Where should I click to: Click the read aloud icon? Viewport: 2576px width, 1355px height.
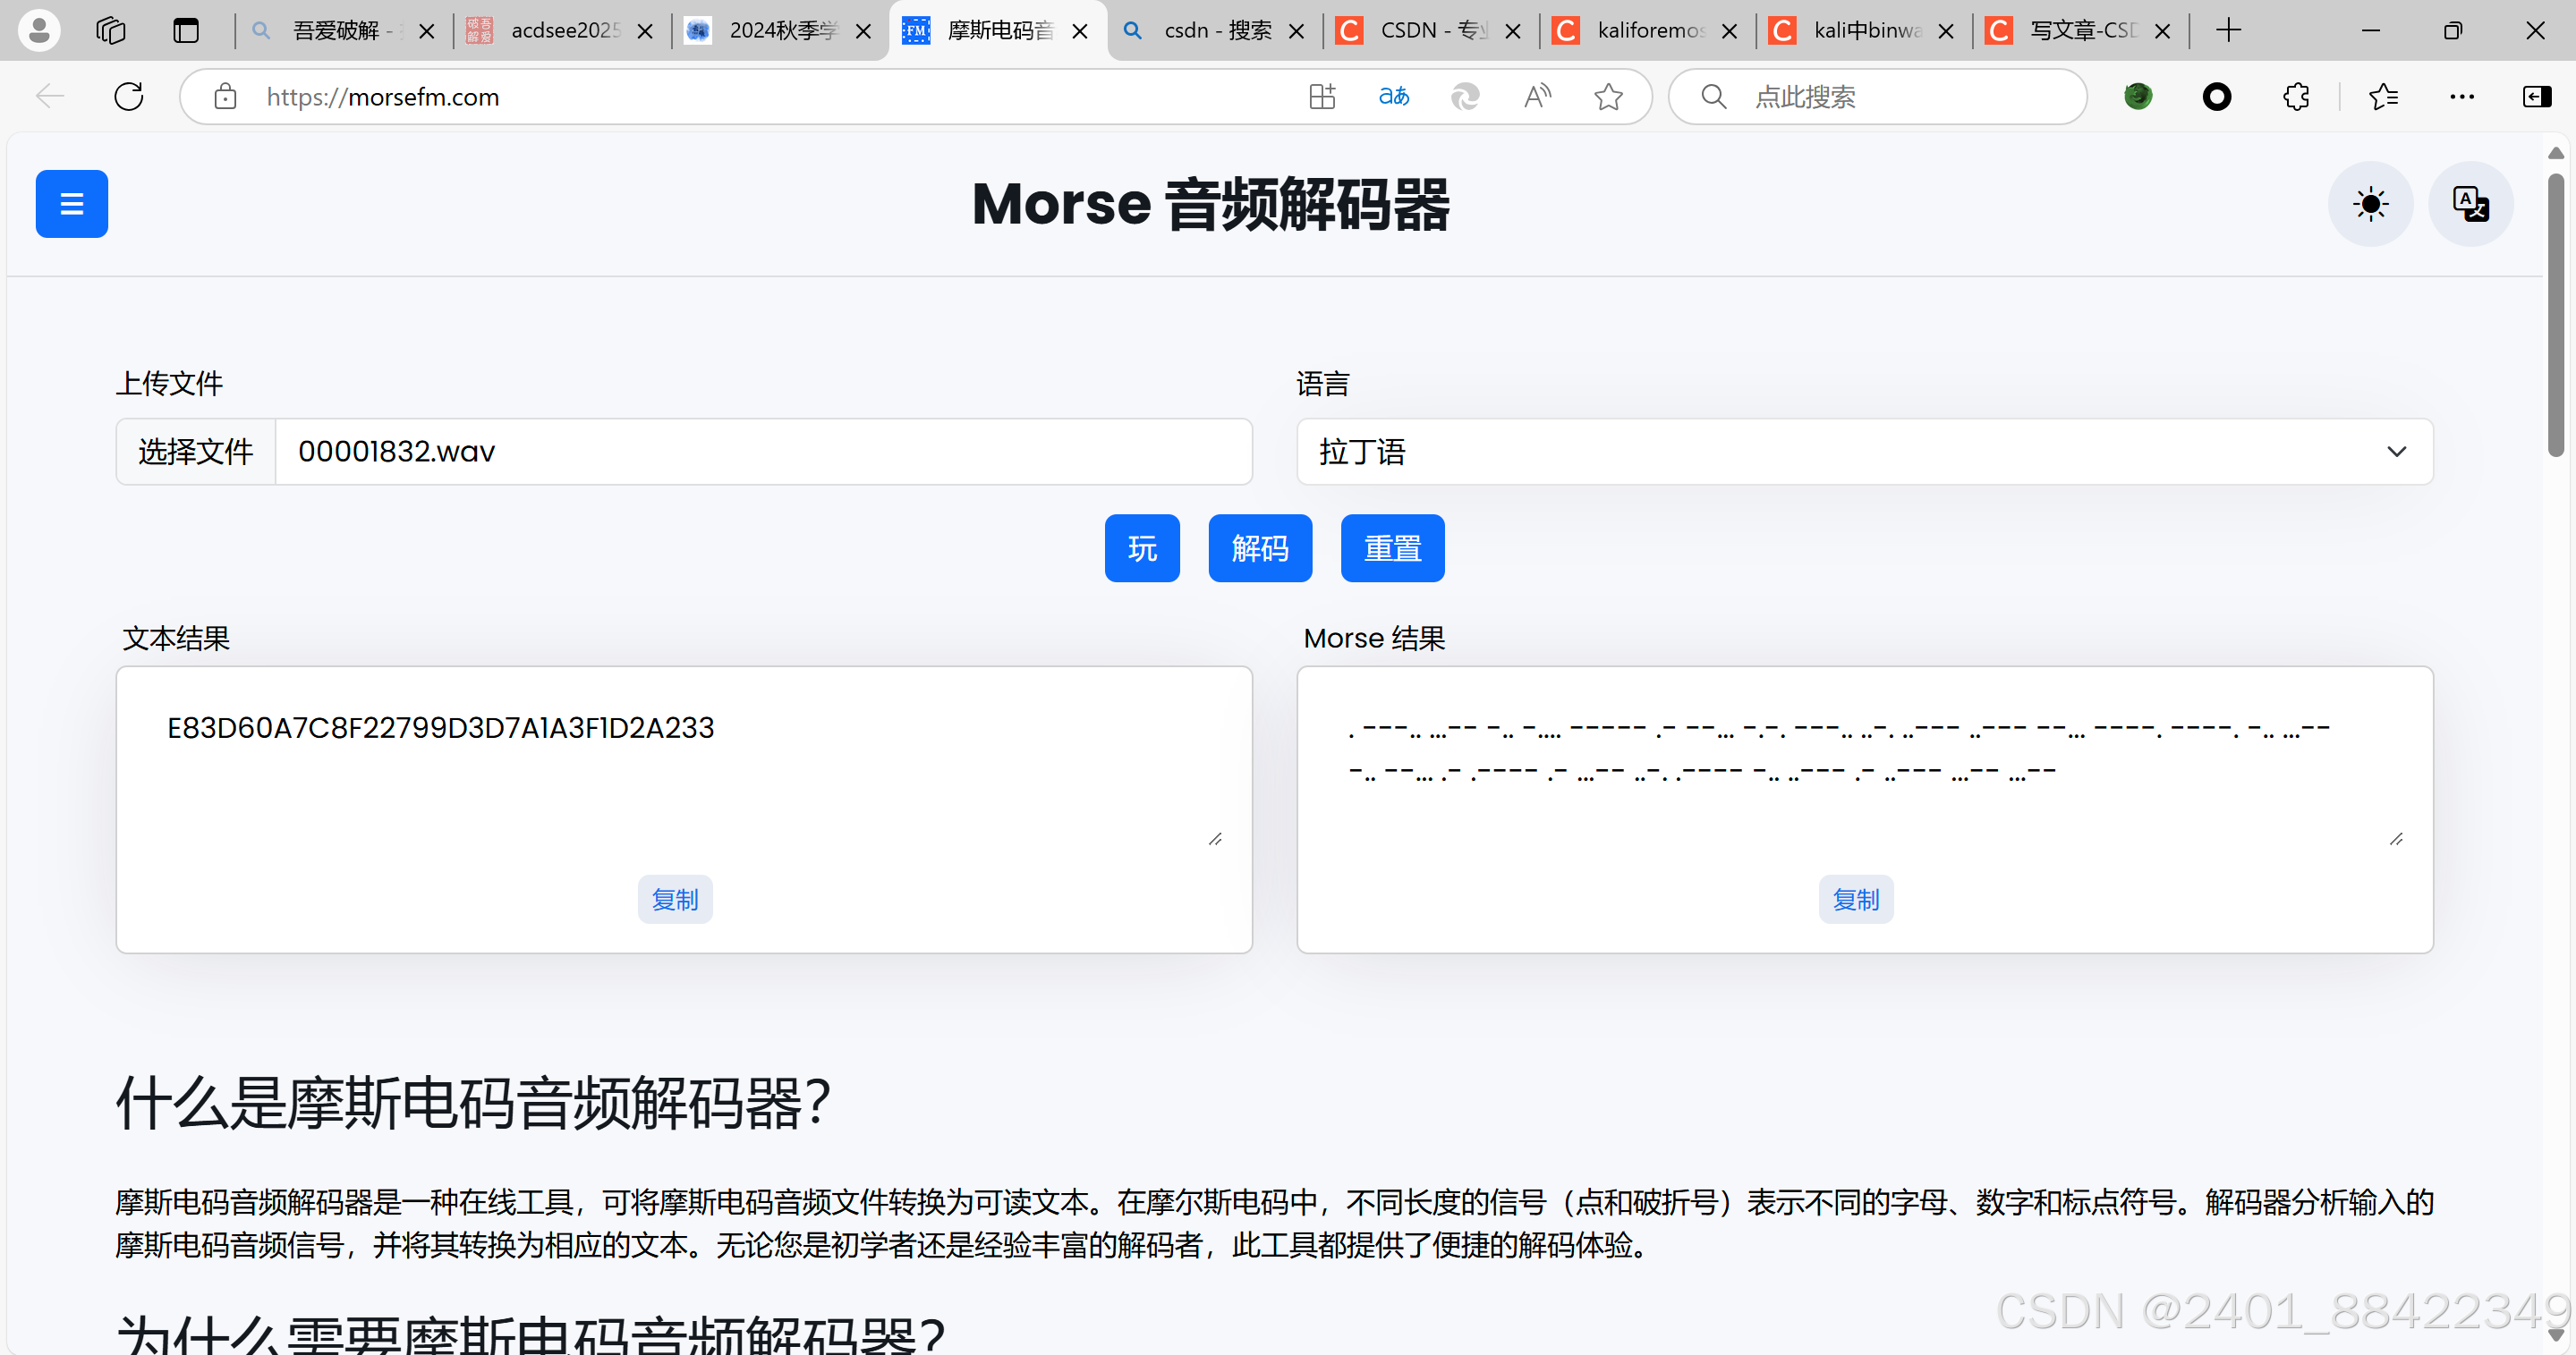point(1537,97)
